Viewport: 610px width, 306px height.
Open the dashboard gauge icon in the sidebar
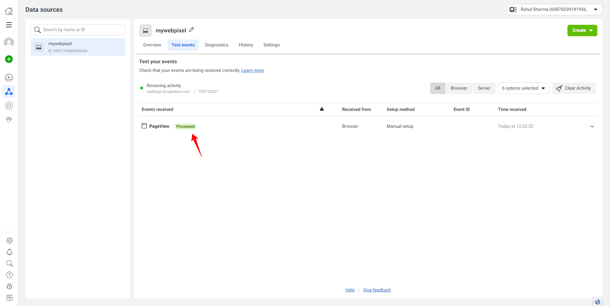9,77
